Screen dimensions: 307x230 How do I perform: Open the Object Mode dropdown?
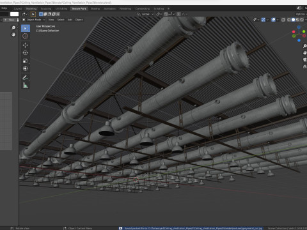[34, 20]
